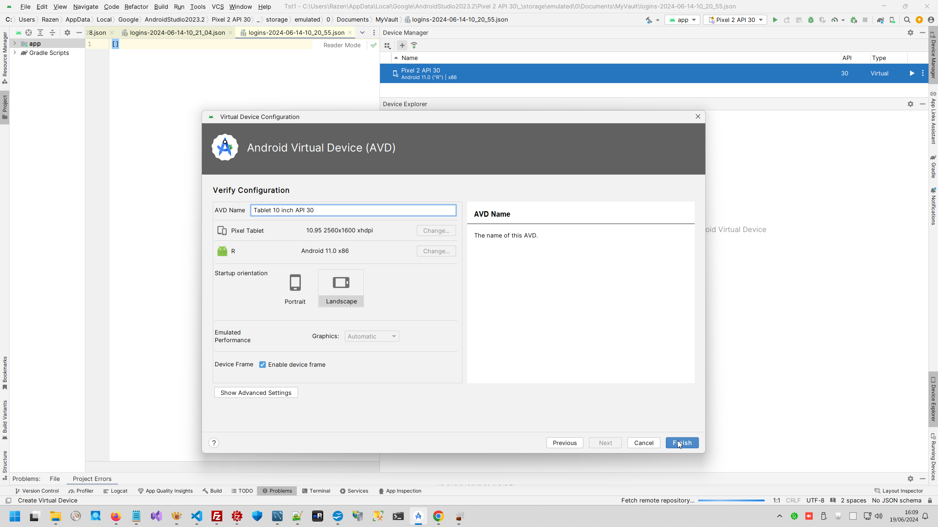Click pair devices using Wi-Fi icon
Screen dimensions: 938x527
click(414, 45)
